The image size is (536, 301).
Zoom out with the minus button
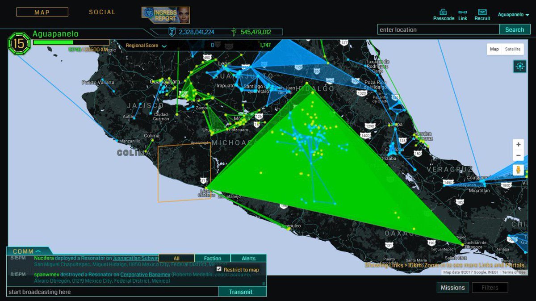click(518, 156)
